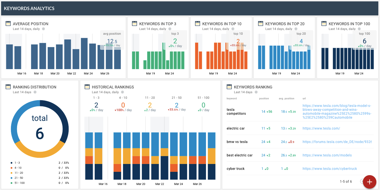Click the donut chart total 6 center

pyautogui.click(x=40, y=128)
